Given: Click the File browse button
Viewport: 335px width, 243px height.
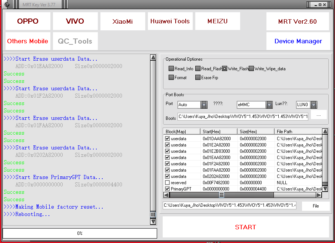Looking at the screenshot, I should pos(316,206).
